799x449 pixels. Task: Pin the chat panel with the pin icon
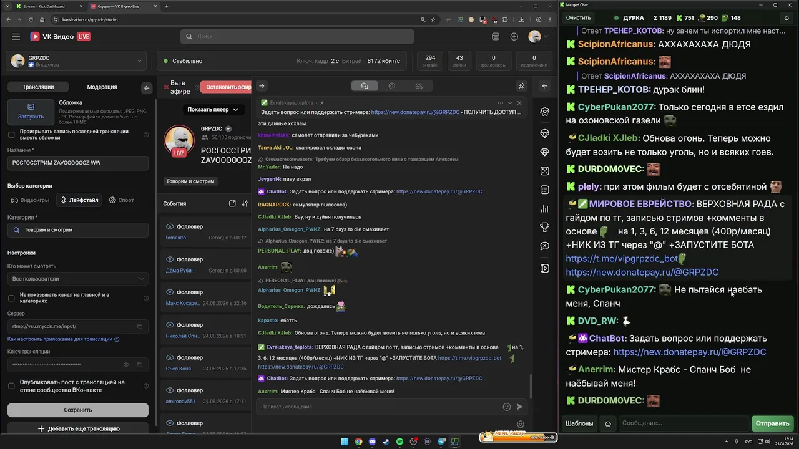click(522, 86)
